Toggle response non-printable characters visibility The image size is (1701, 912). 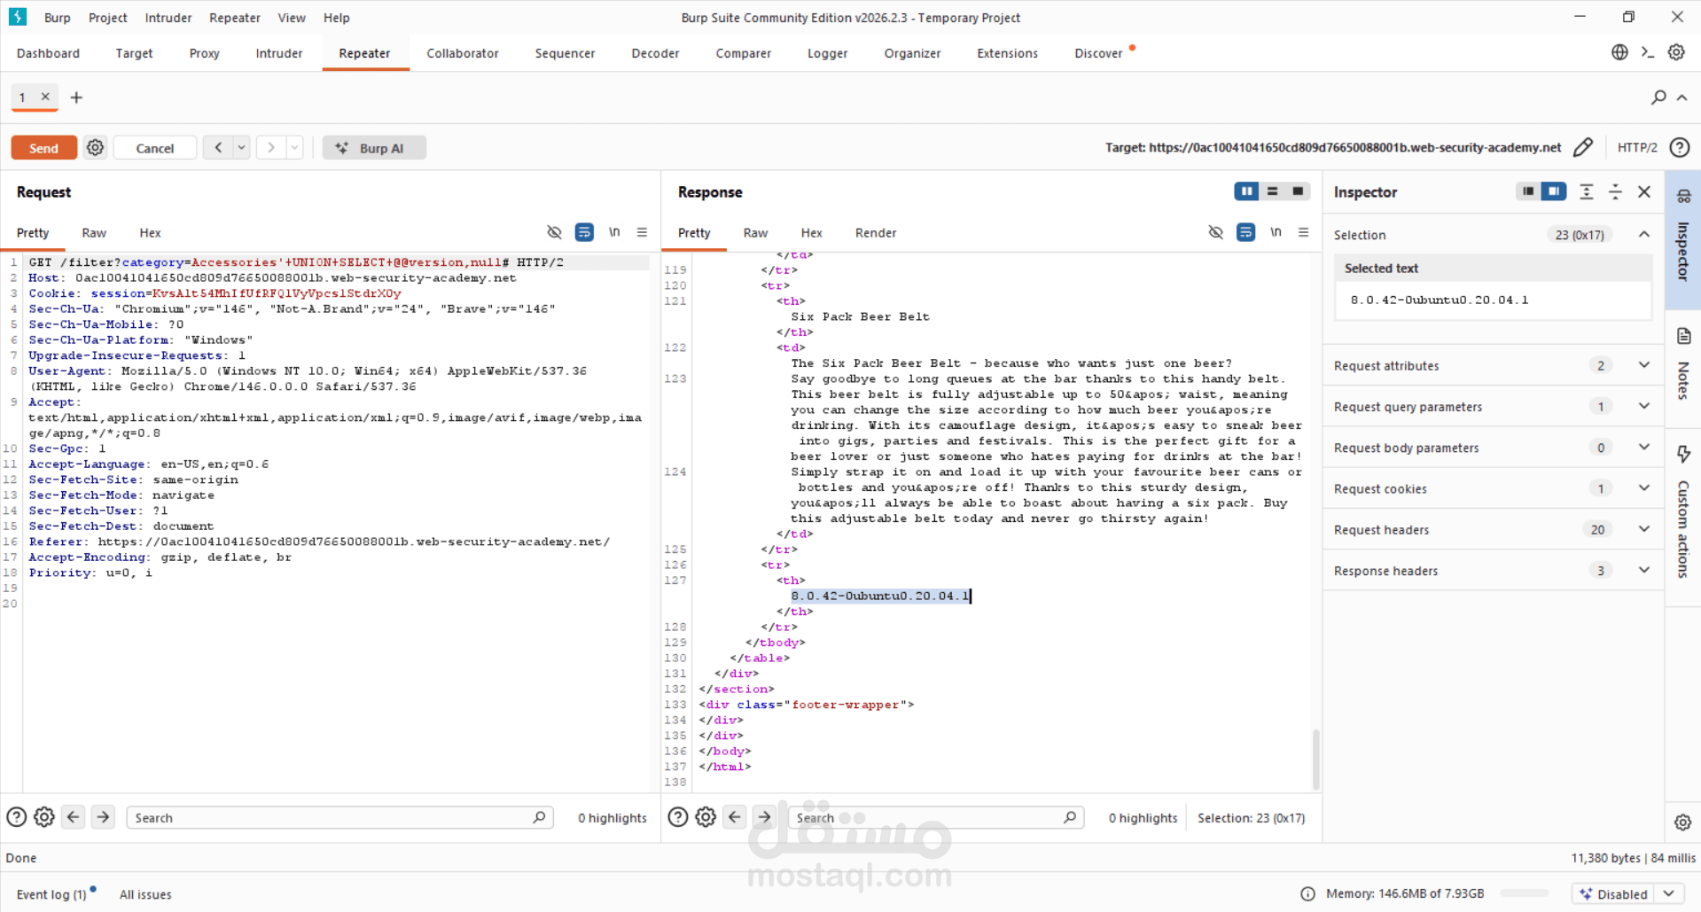point(1215,232)
